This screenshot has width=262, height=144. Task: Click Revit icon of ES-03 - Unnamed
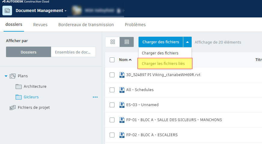122,105
